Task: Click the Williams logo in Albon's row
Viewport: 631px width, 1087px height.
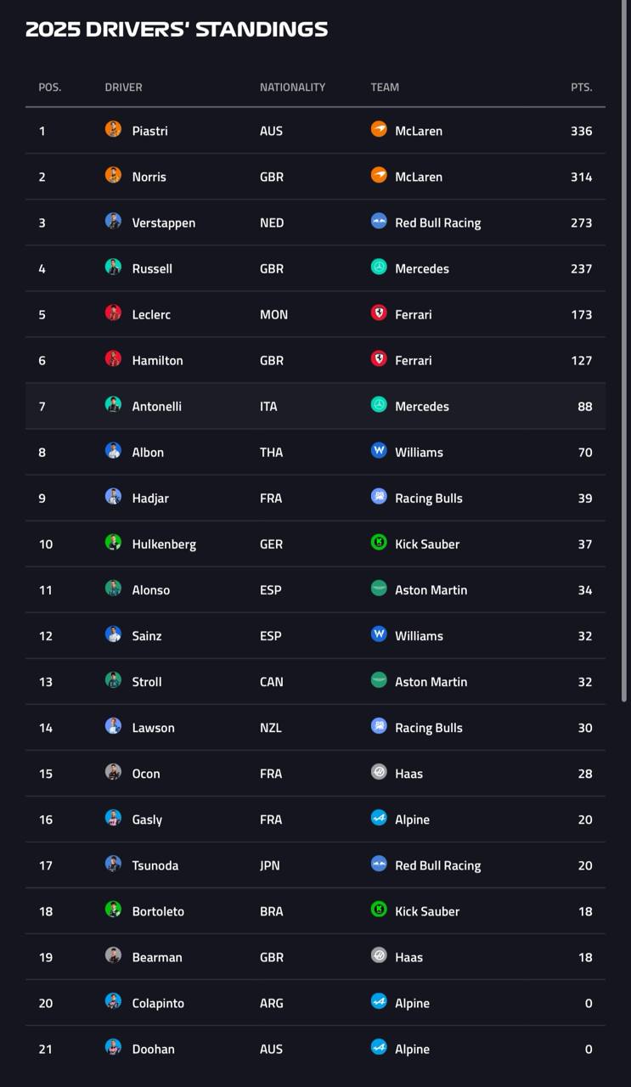Action: coord(379,450)
